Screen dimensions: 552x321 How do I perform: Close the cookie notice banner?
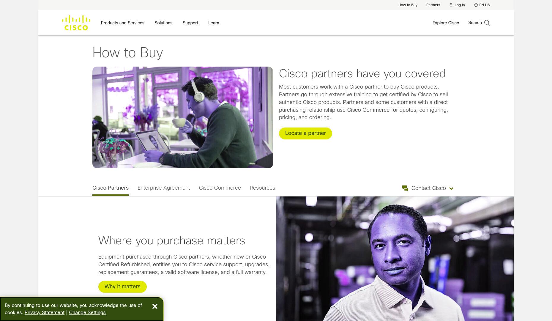pos(155,306)
